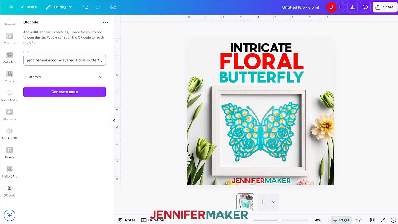Open grid view of pages
398x224 pixels.
(x=372, y=220)
